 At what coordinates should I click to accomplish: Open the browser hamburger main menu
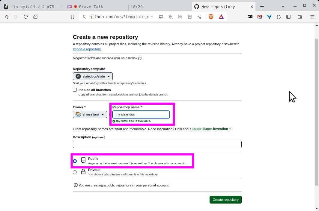coord(312,17)
